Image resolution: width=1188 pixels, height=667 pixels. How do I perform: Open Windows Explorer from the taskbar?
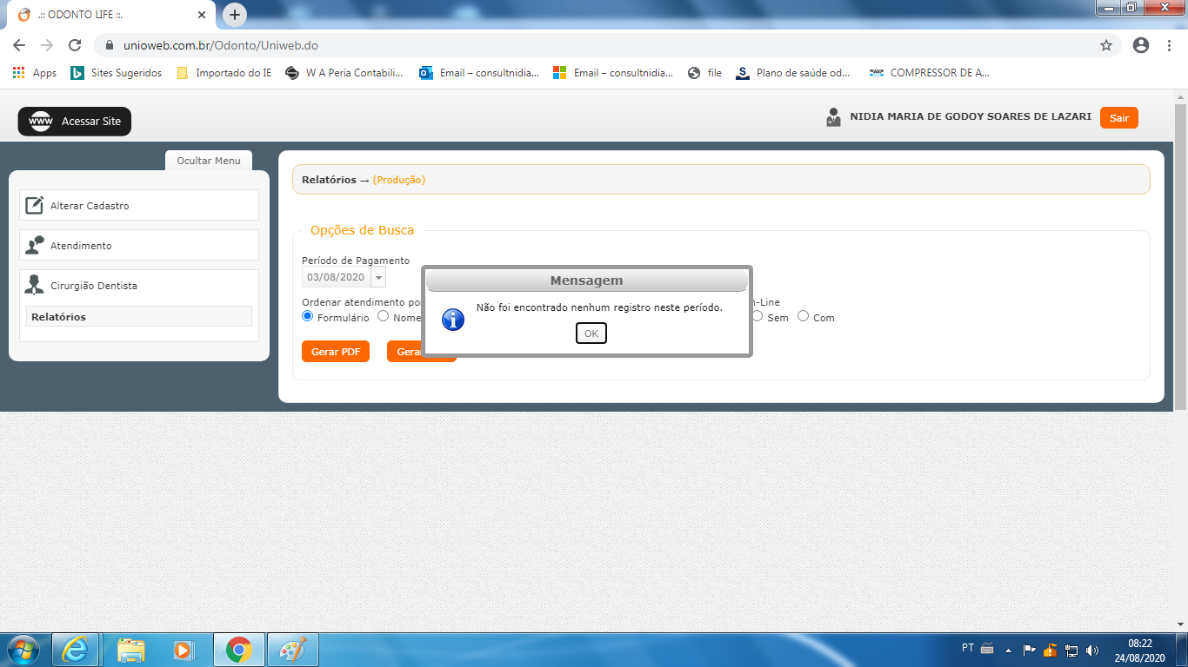click(131, 650)
